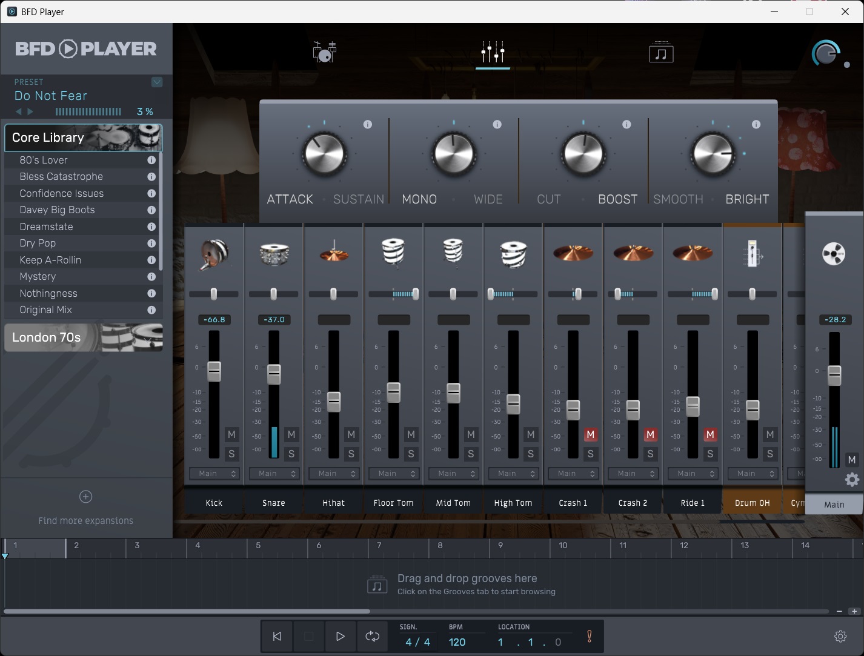This screenshot has height=656, width=864.
Task: Click the Mid Tom volume fader handle
Action: point(453,393)
